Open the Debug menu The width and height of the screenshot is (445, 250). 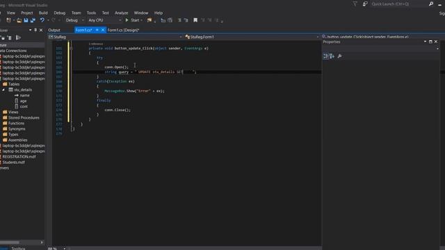click(59, 13)
